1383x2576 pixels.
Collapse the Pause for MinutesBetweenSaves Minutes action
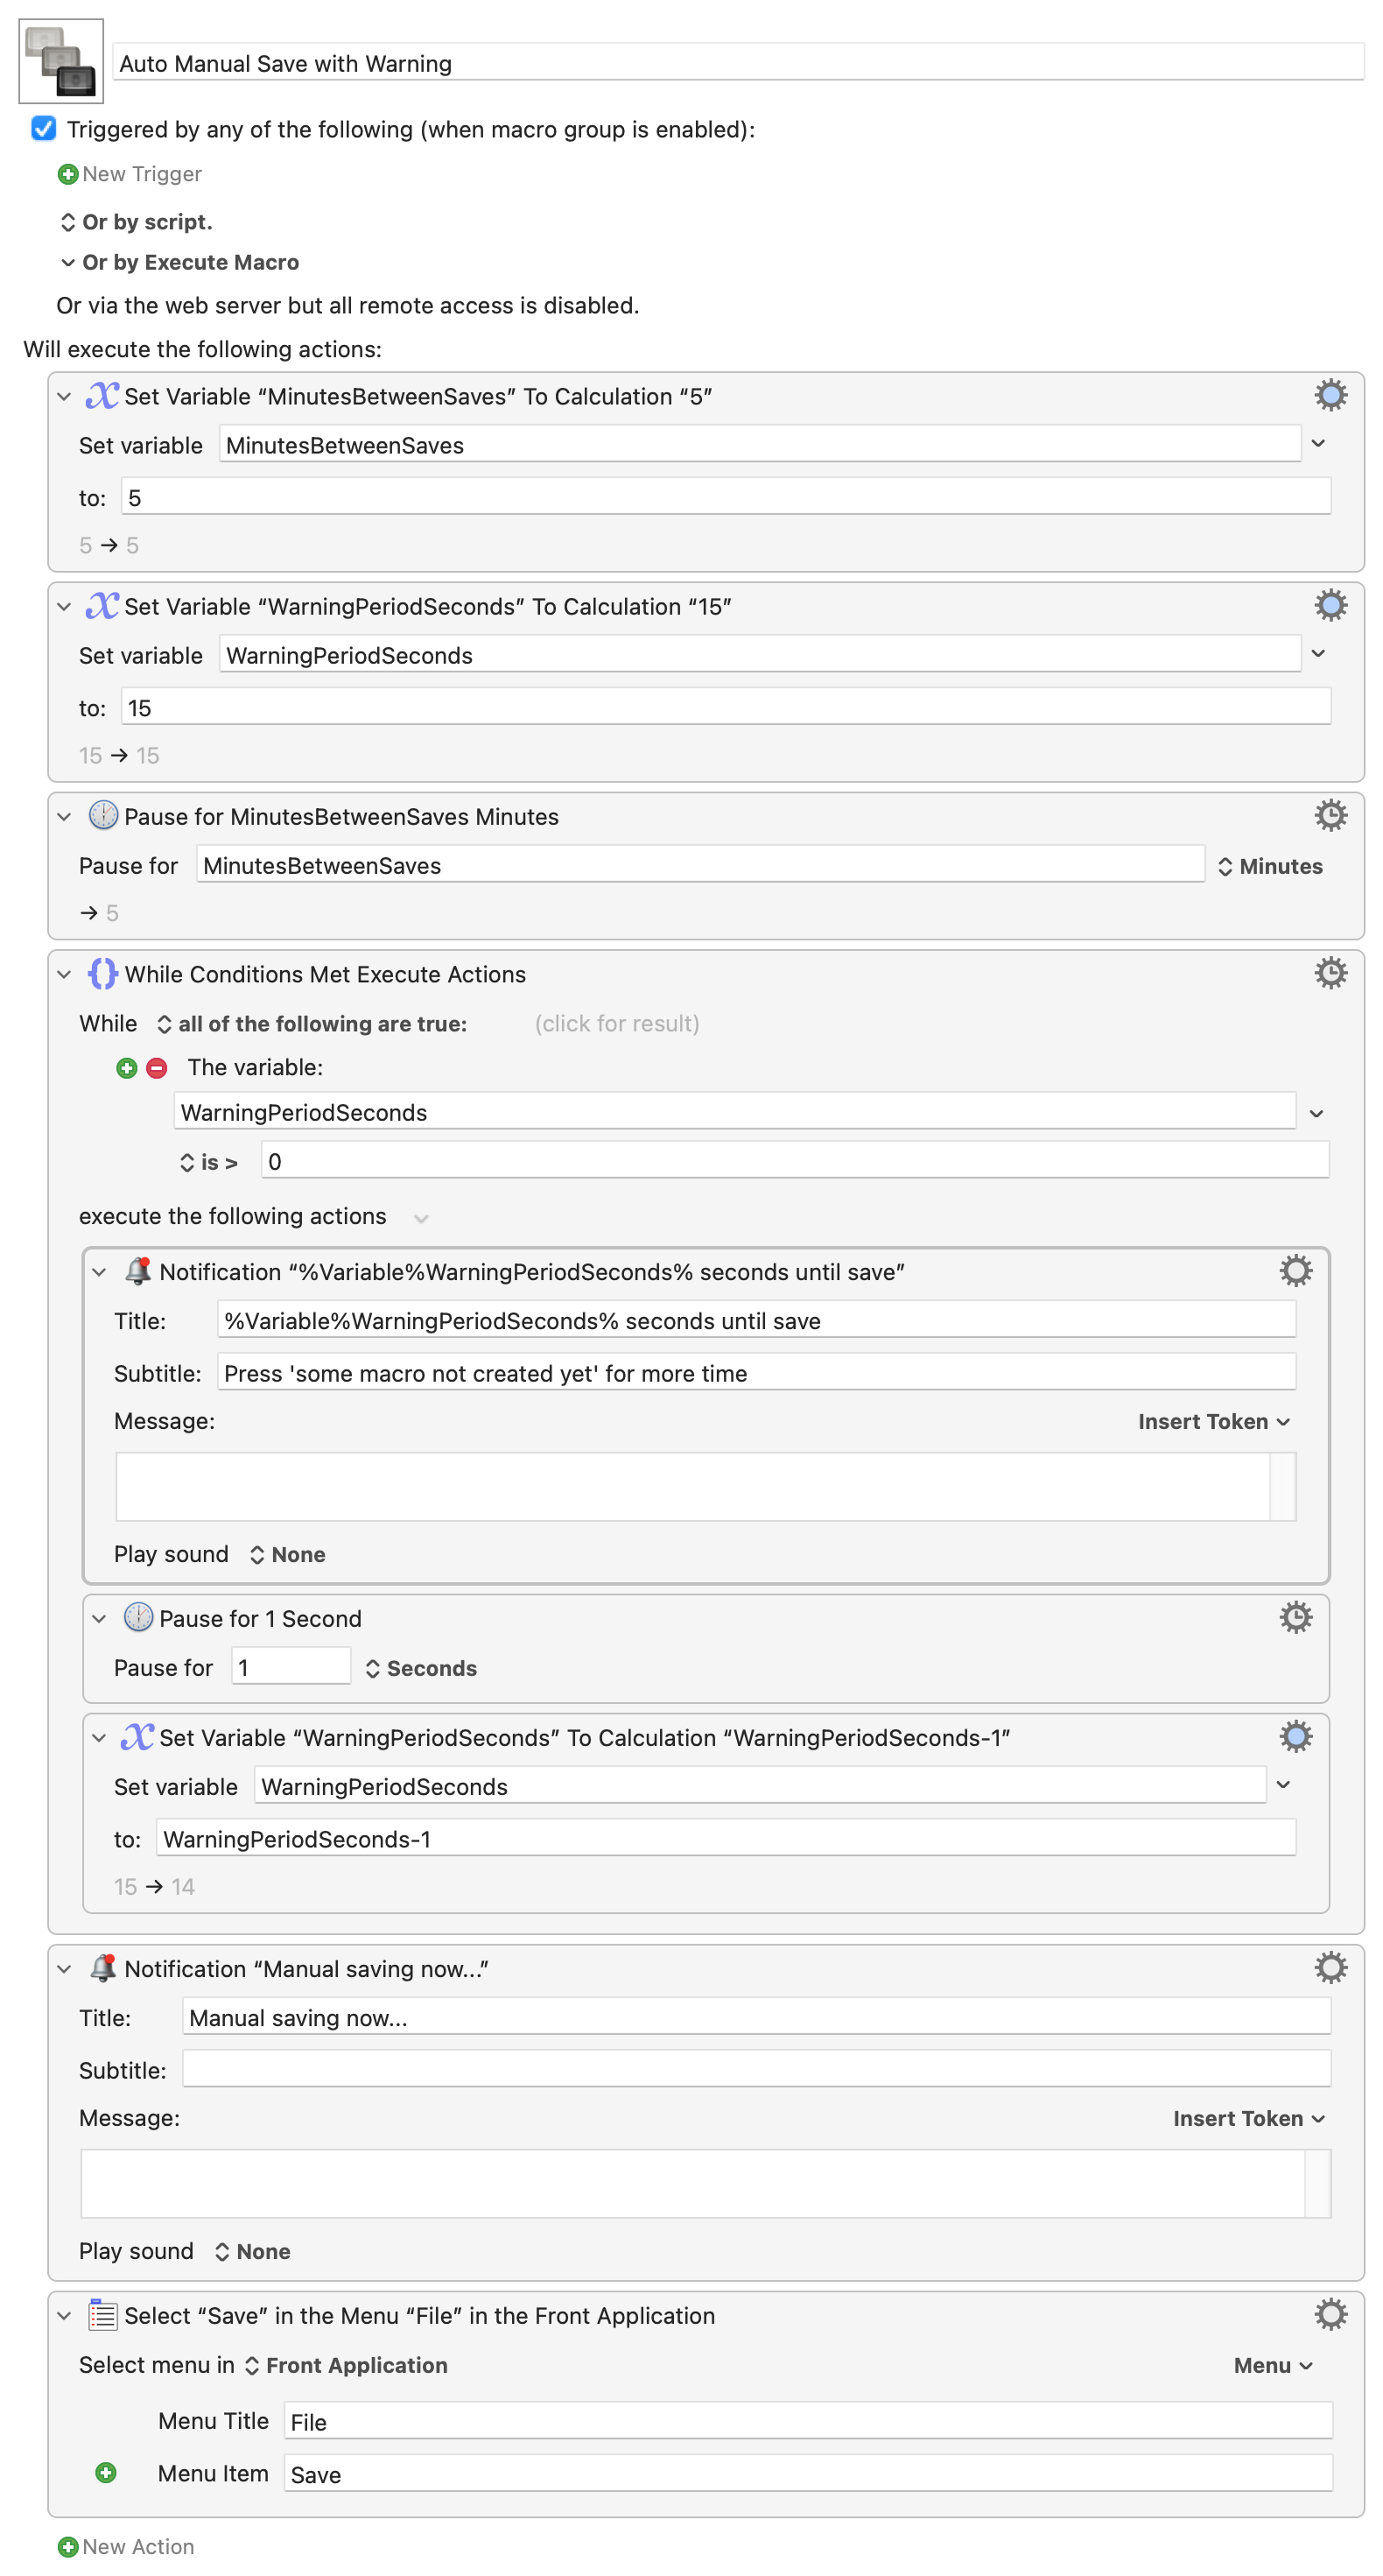coord(64,816)
